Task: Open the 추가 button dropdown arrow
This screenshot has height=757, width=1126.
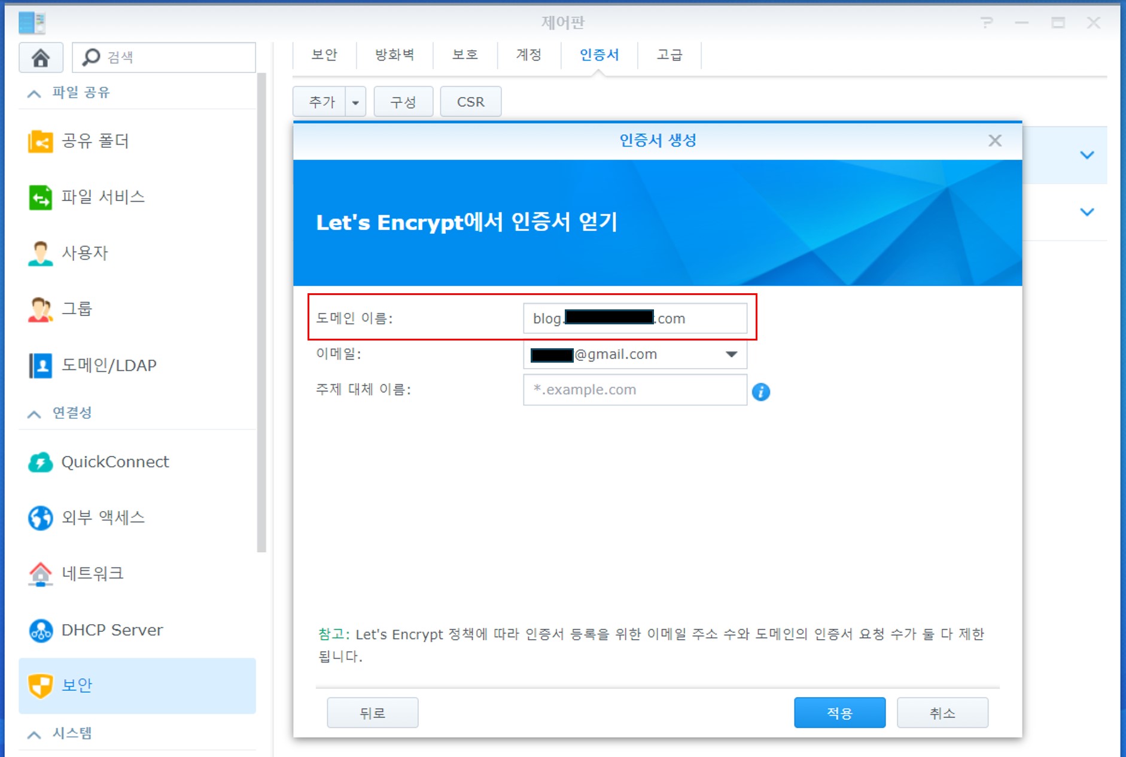Action: point(355,102)
